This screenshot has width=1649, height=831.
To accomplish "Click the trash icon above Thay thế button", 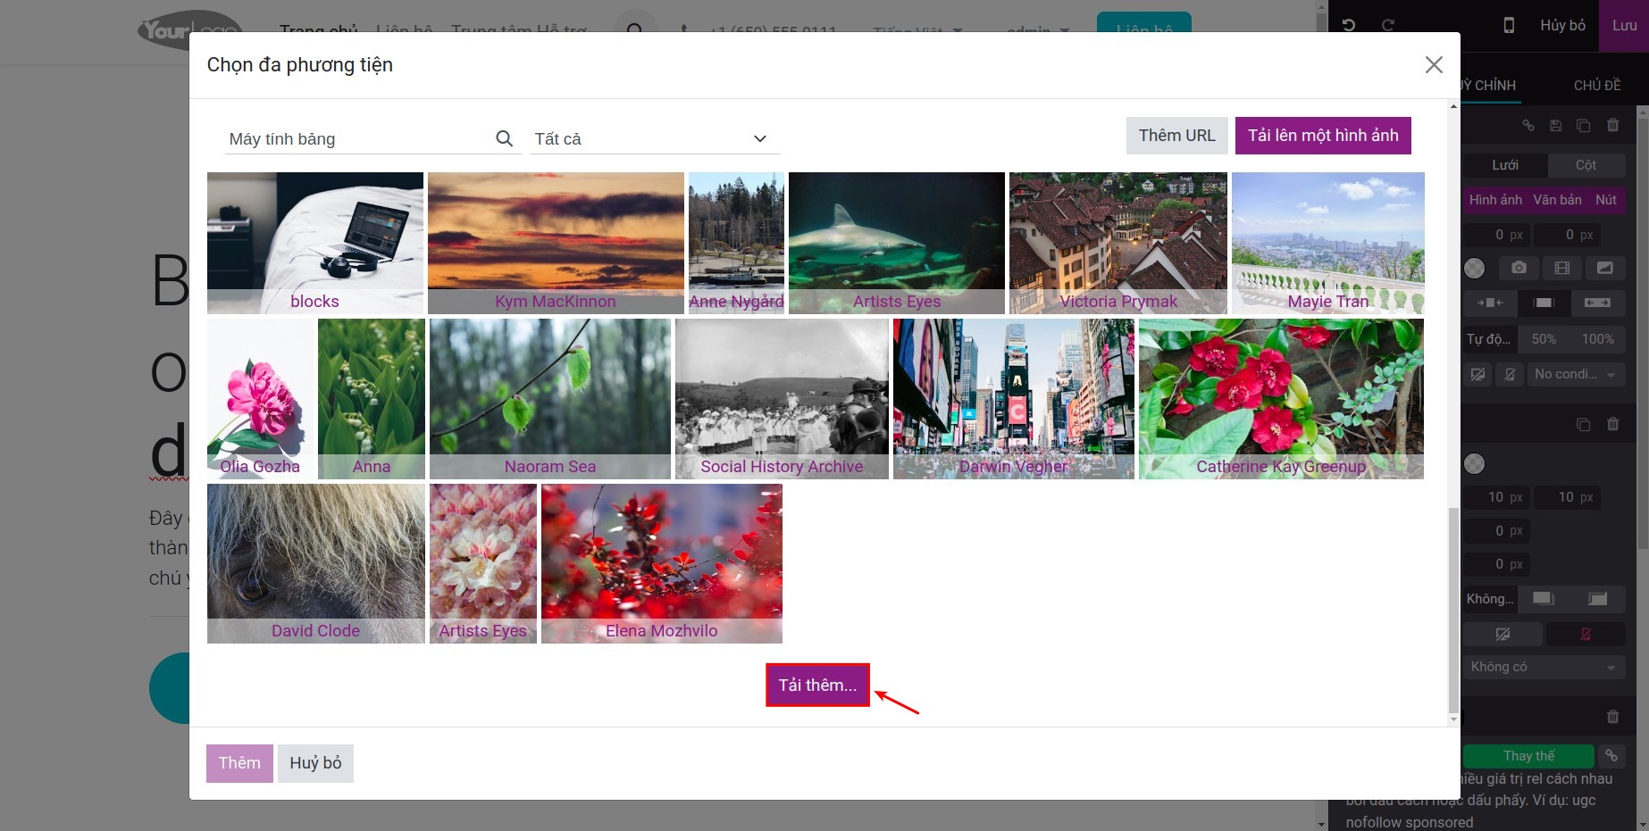I will point(1612,716).
